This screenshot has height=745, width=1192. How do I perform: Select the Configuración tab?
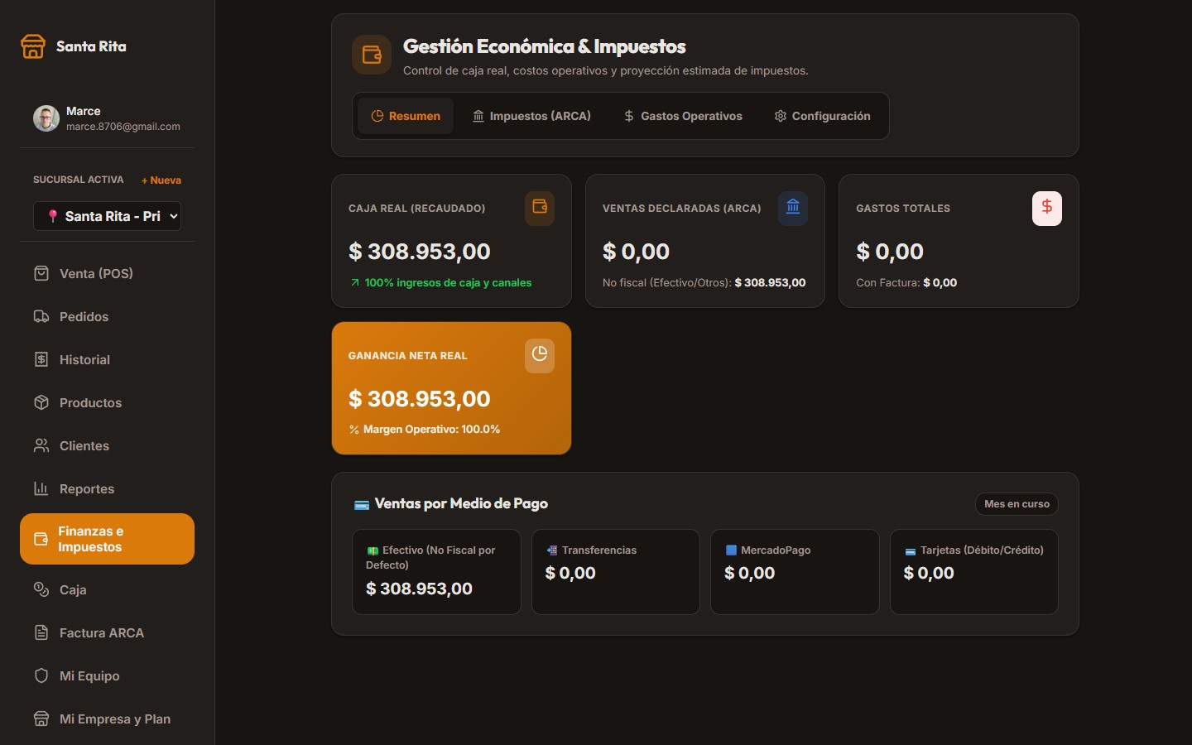click(x=822, y=116)
